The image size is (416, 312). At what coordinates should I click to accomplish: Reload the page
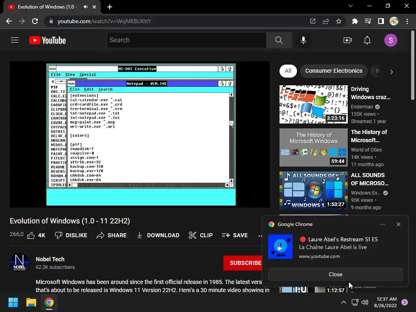35,21
